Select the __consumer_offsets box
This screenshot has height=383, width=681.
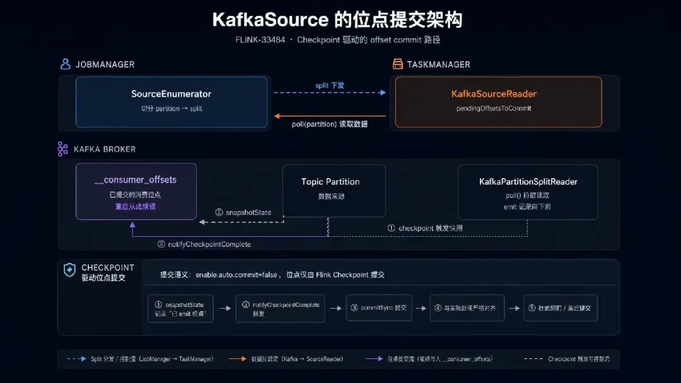point(136,191)
